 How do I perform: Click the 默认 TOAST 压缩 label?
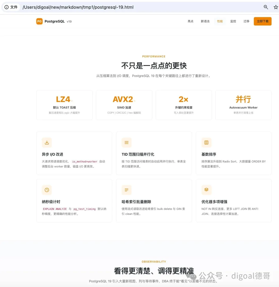click(x=64, y=108)
